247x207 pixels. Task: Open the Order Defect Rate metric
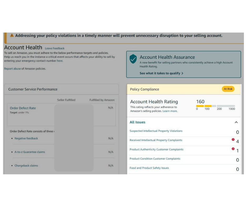(x=23, y=108)
